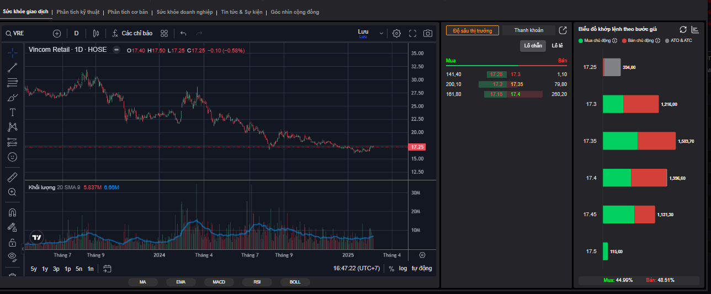Toggle the lock all drawings icon
Image resolution: width=711 pixels, height=294 pixels.
tap(13, 242)
